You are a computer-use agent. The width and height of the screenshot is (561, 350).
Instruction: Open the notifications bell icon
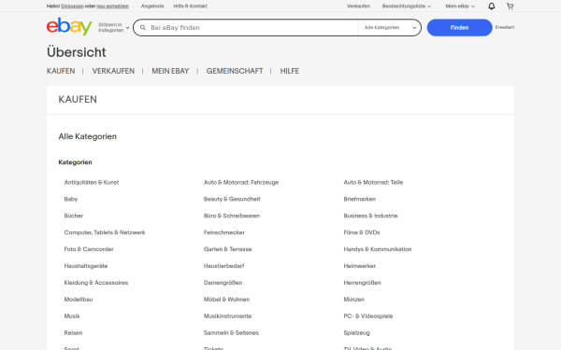(x=492, y=7)
